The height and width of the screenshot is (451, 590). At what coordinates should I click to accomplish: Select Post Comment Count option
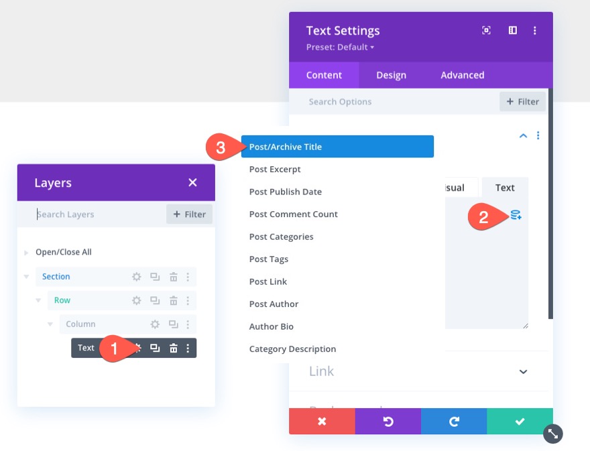coord(294,214)
